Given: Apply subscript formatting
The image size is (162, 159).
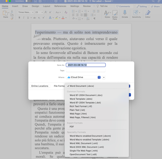Looking at the screenshot, I should click(x=39, y=18).
